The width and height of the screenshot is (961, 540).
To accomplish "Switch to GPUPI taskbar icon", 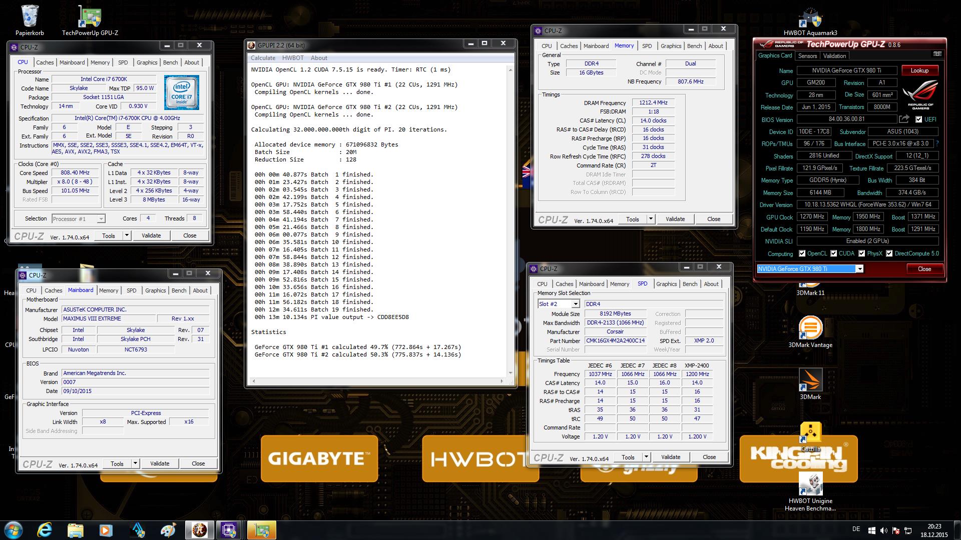I will pos(199,530).
